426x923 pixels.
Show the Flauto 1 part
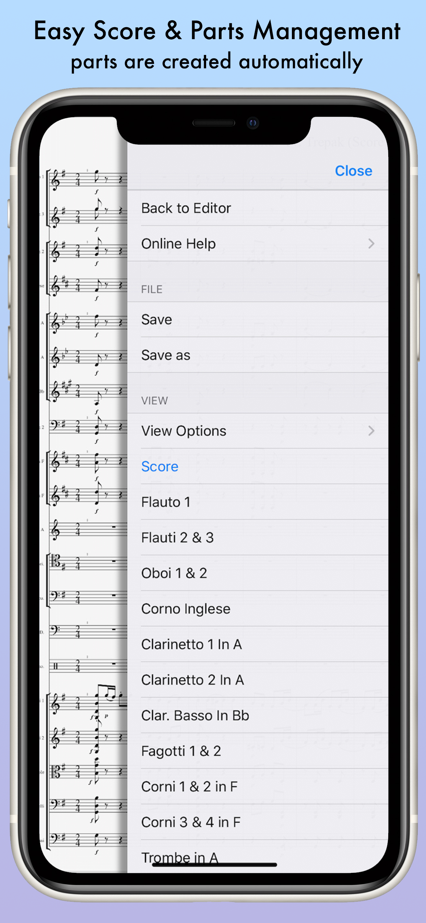258,502
